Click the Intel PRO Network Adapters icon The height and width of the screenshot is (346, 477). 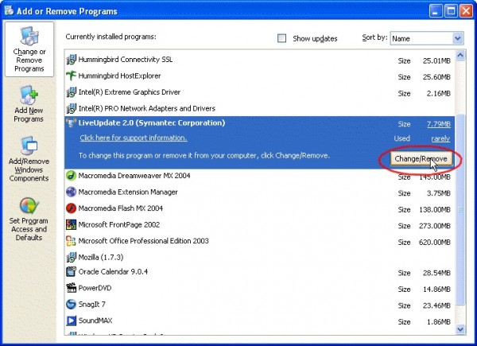(x=72, y=108)
